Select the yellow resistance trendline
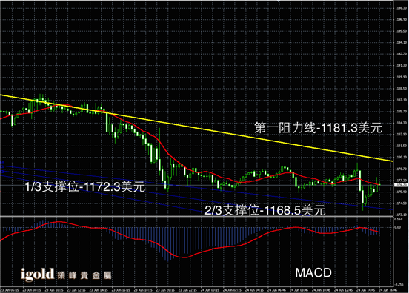The width and height of the screenshot is (409, 293). [x=196, y=128]
